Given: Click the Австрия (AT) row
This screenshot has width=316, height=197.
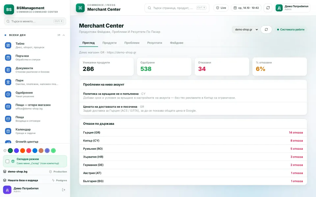Looking at the screenshot, I should pyautogui.click(x=193, y=173).
